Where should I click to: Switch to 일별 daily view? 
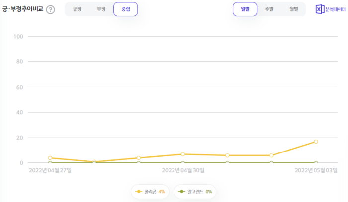[x=245, y=9]
